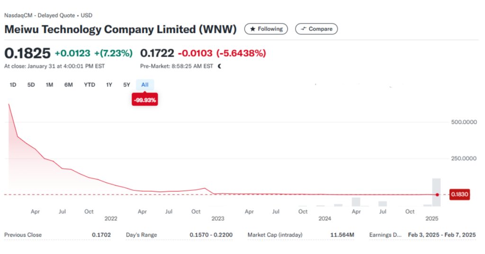
Task: Click the Following star button
Action: pos(266,29)
